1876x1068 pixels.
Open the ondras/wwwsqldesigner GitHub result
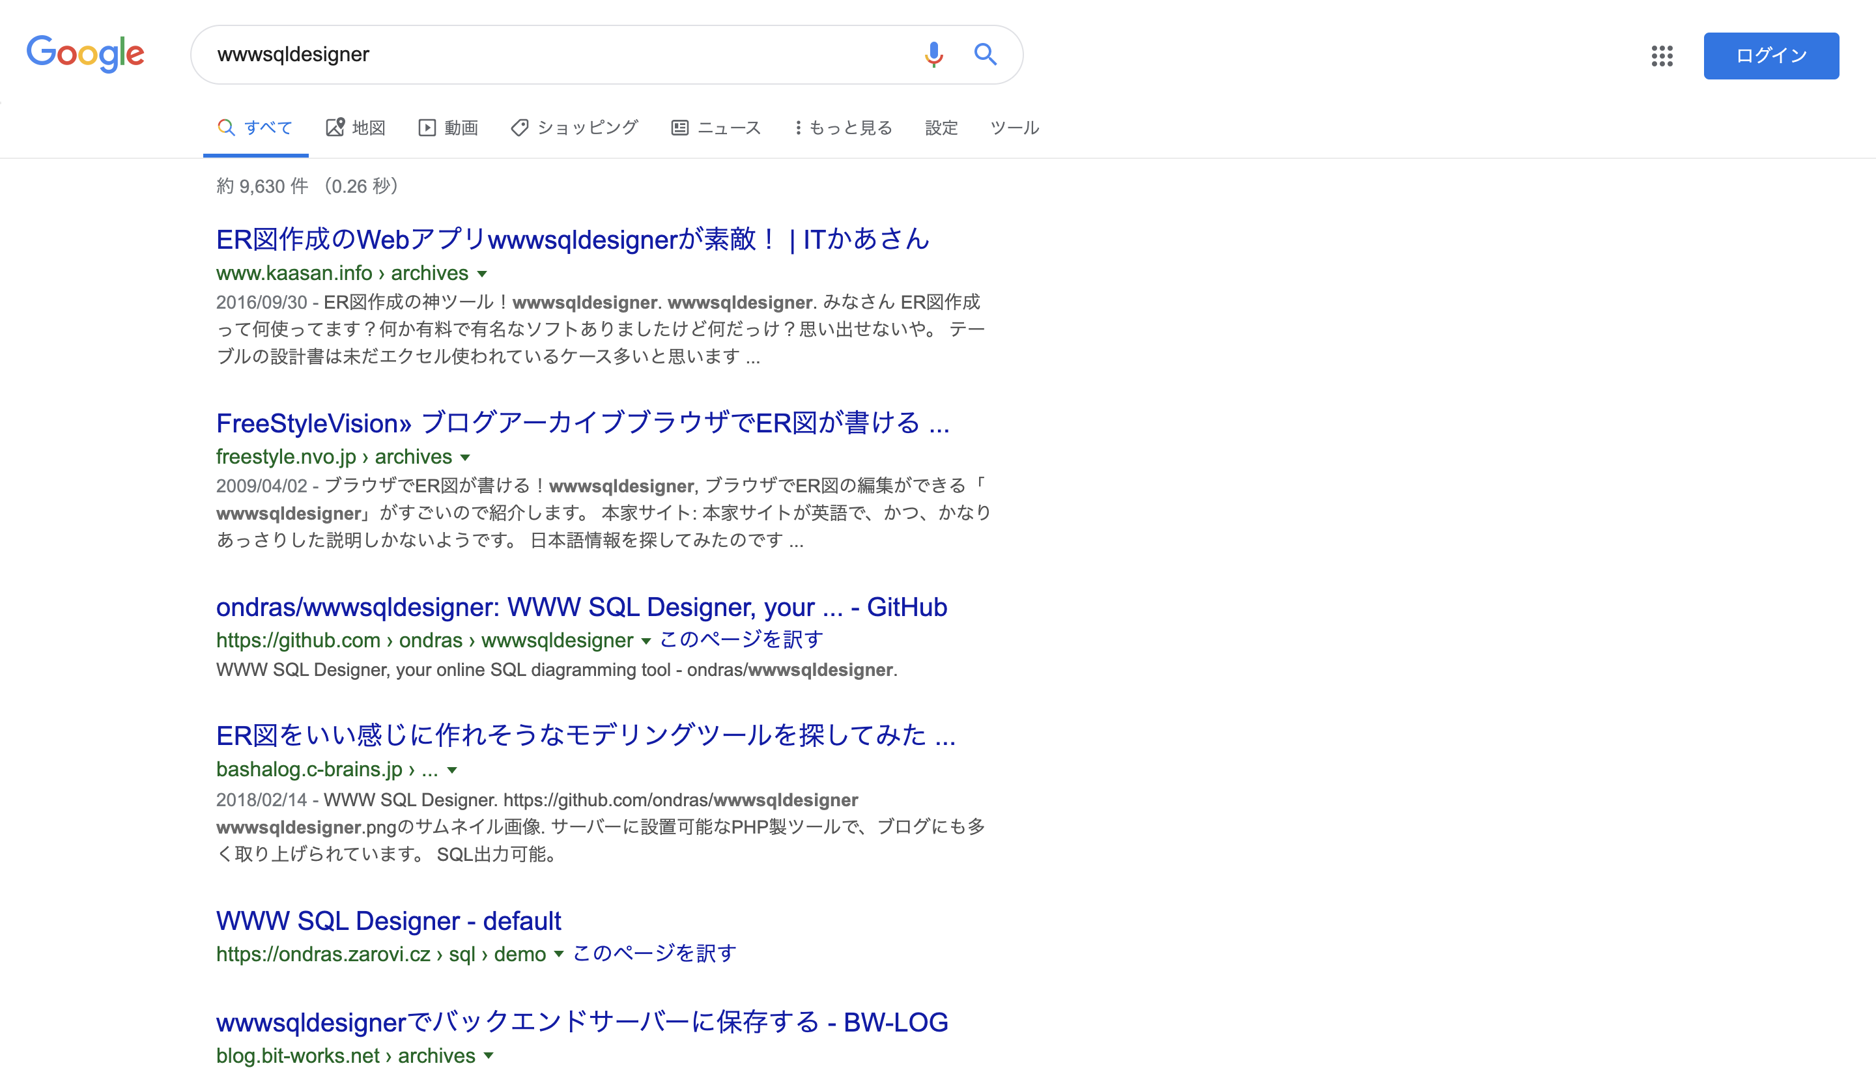point(581,607)
